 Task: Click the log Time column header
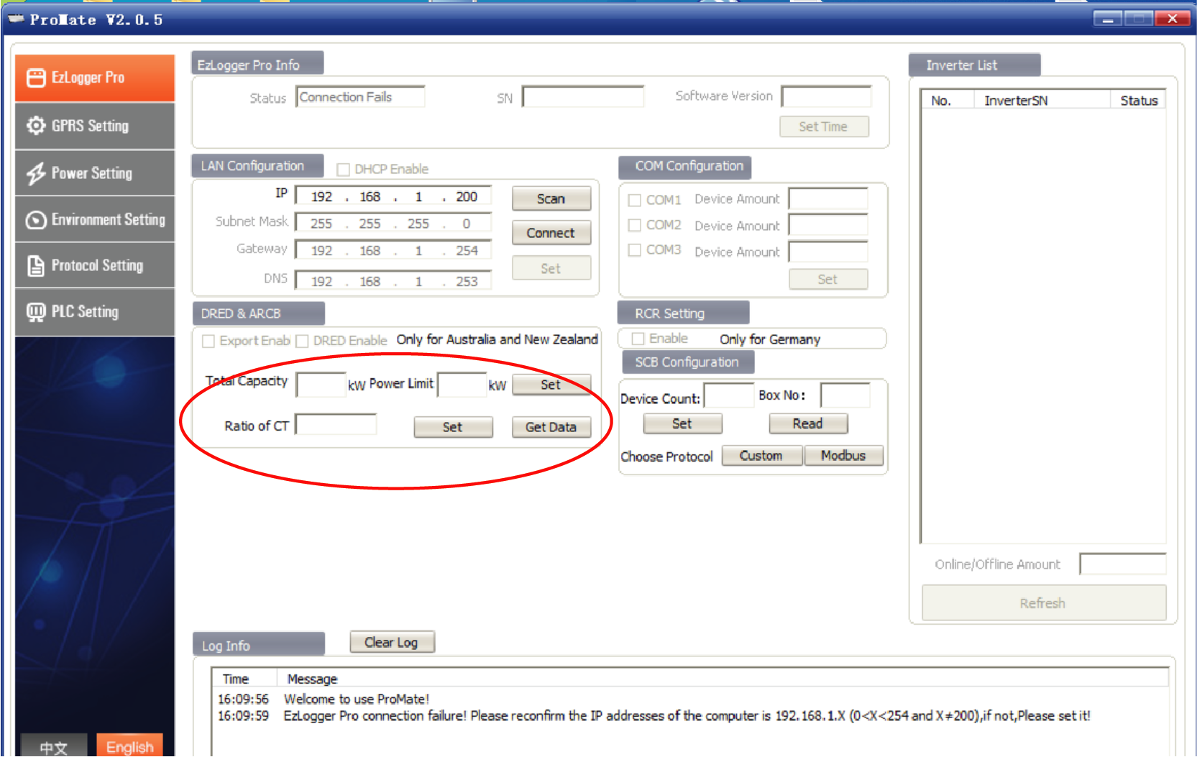[x=244, y=679]
